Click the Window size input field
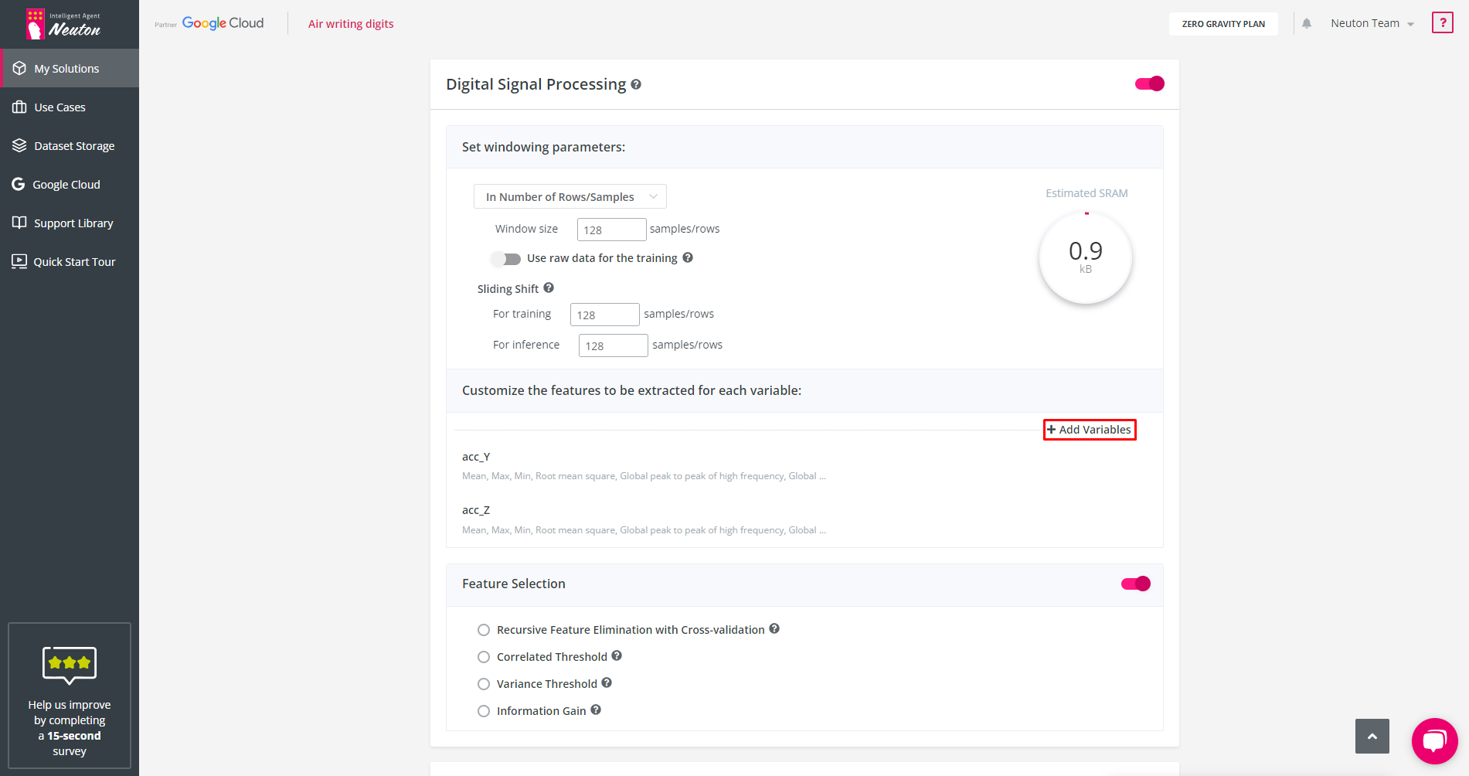This screenshot has height=776, width=1469. tap(612, 230)
